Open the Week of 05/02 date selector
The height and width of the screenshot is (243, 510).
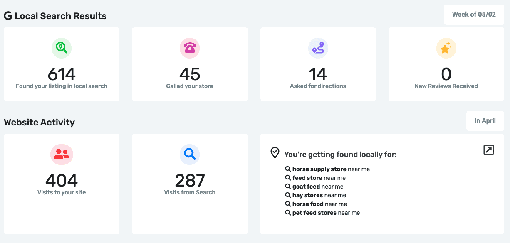pyautogui.click(x=474, y=15)
